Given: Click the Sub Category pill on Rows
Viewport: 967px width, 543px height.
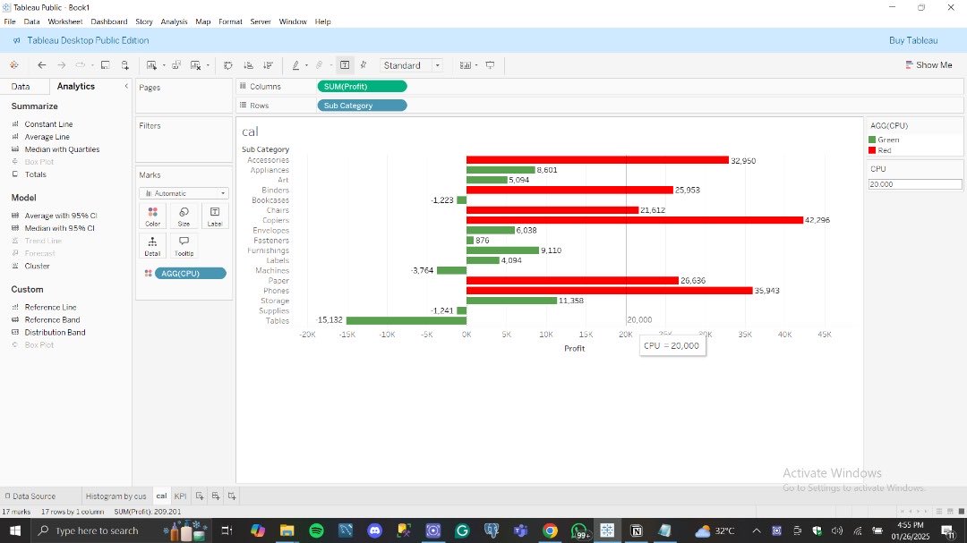Looking at the screenshot, I should pos(362,106).
